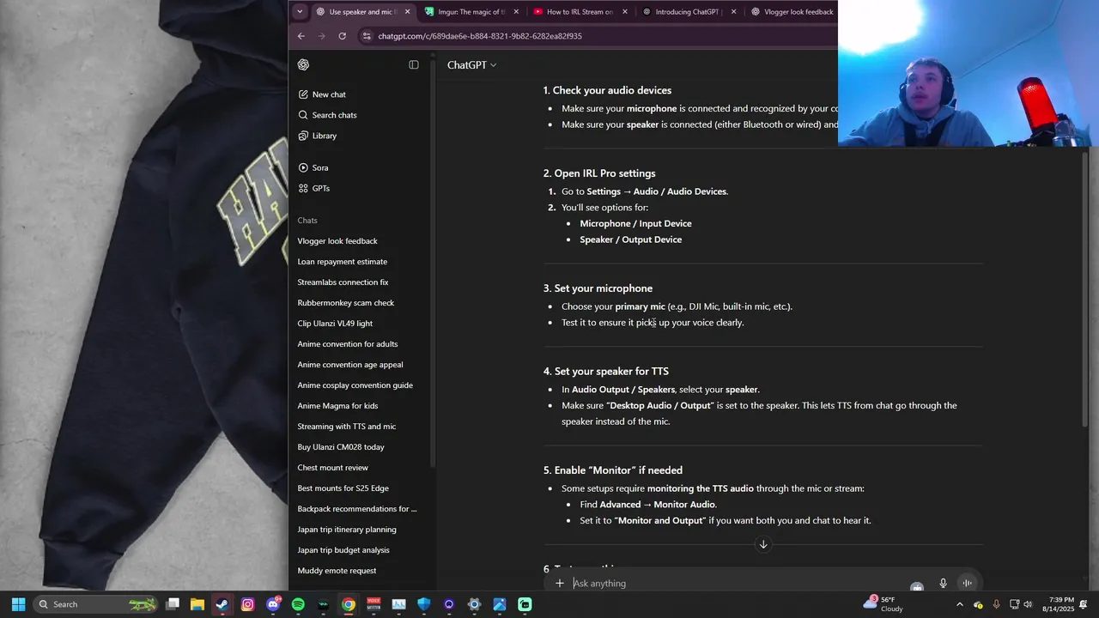Open Spotify from the taskbar
Screen dimensions: 1099x618
pyautogui.click(x=298, y=604)
